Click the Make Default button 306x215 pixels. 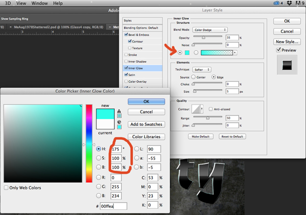pyautogui.click(x=200, y=137)
